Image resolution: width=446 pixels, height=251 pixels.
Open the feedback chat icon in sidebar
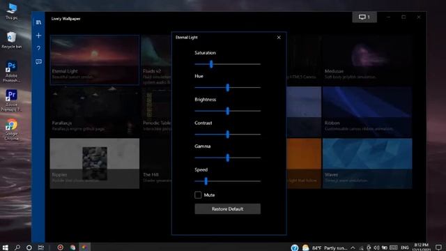[x=38, y=61]
